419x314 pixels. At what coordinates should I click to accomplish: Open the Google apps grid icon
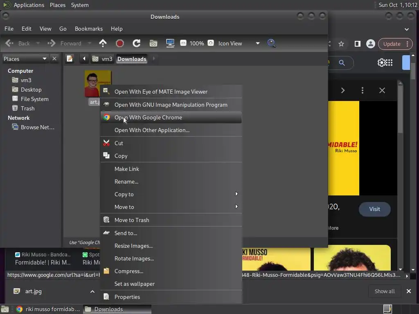point(390,63)
